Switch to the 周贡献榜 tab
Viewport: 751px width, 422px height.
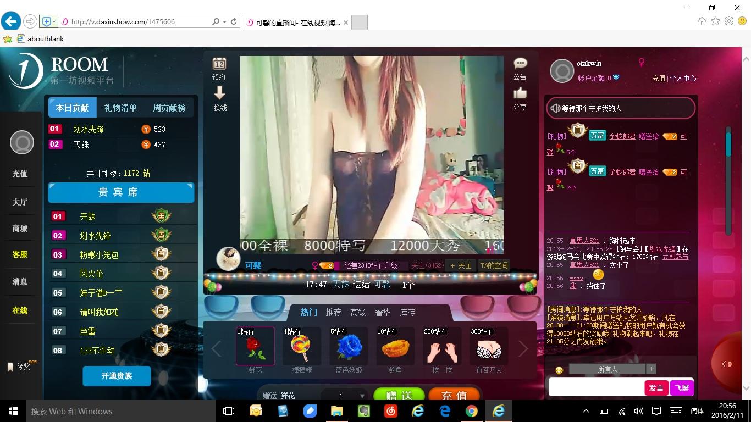169,108
